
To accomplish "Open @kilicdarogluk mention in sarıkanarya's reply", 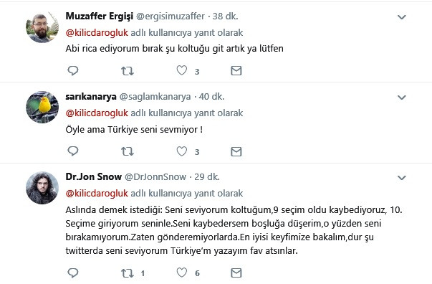I will pyautogui.click(x=97, y=113).
